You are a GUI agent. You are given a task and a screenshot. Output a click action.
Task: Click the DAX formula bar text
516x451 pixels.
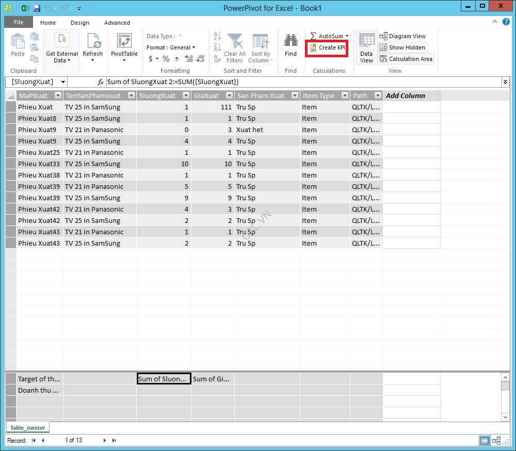(173, 82)
